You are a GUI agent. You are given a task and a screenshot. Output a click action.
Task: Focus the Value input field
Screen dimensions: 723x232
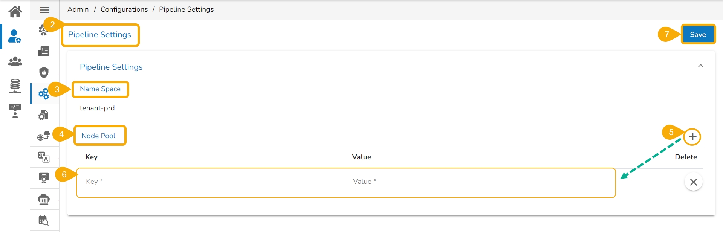click(483, 182)
